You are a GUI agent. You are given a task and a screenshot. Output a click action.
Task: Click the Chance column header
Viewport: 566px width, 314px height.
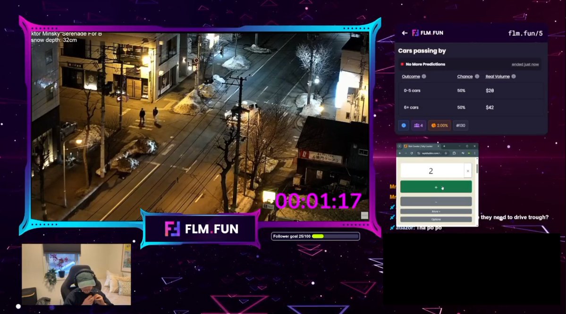click(x=465, y=76)
